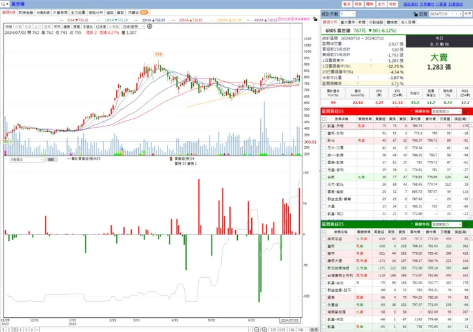Tick the 摩根大通 seller row checkbox
This screenshot has width=473, height=332.
point(323,260)
